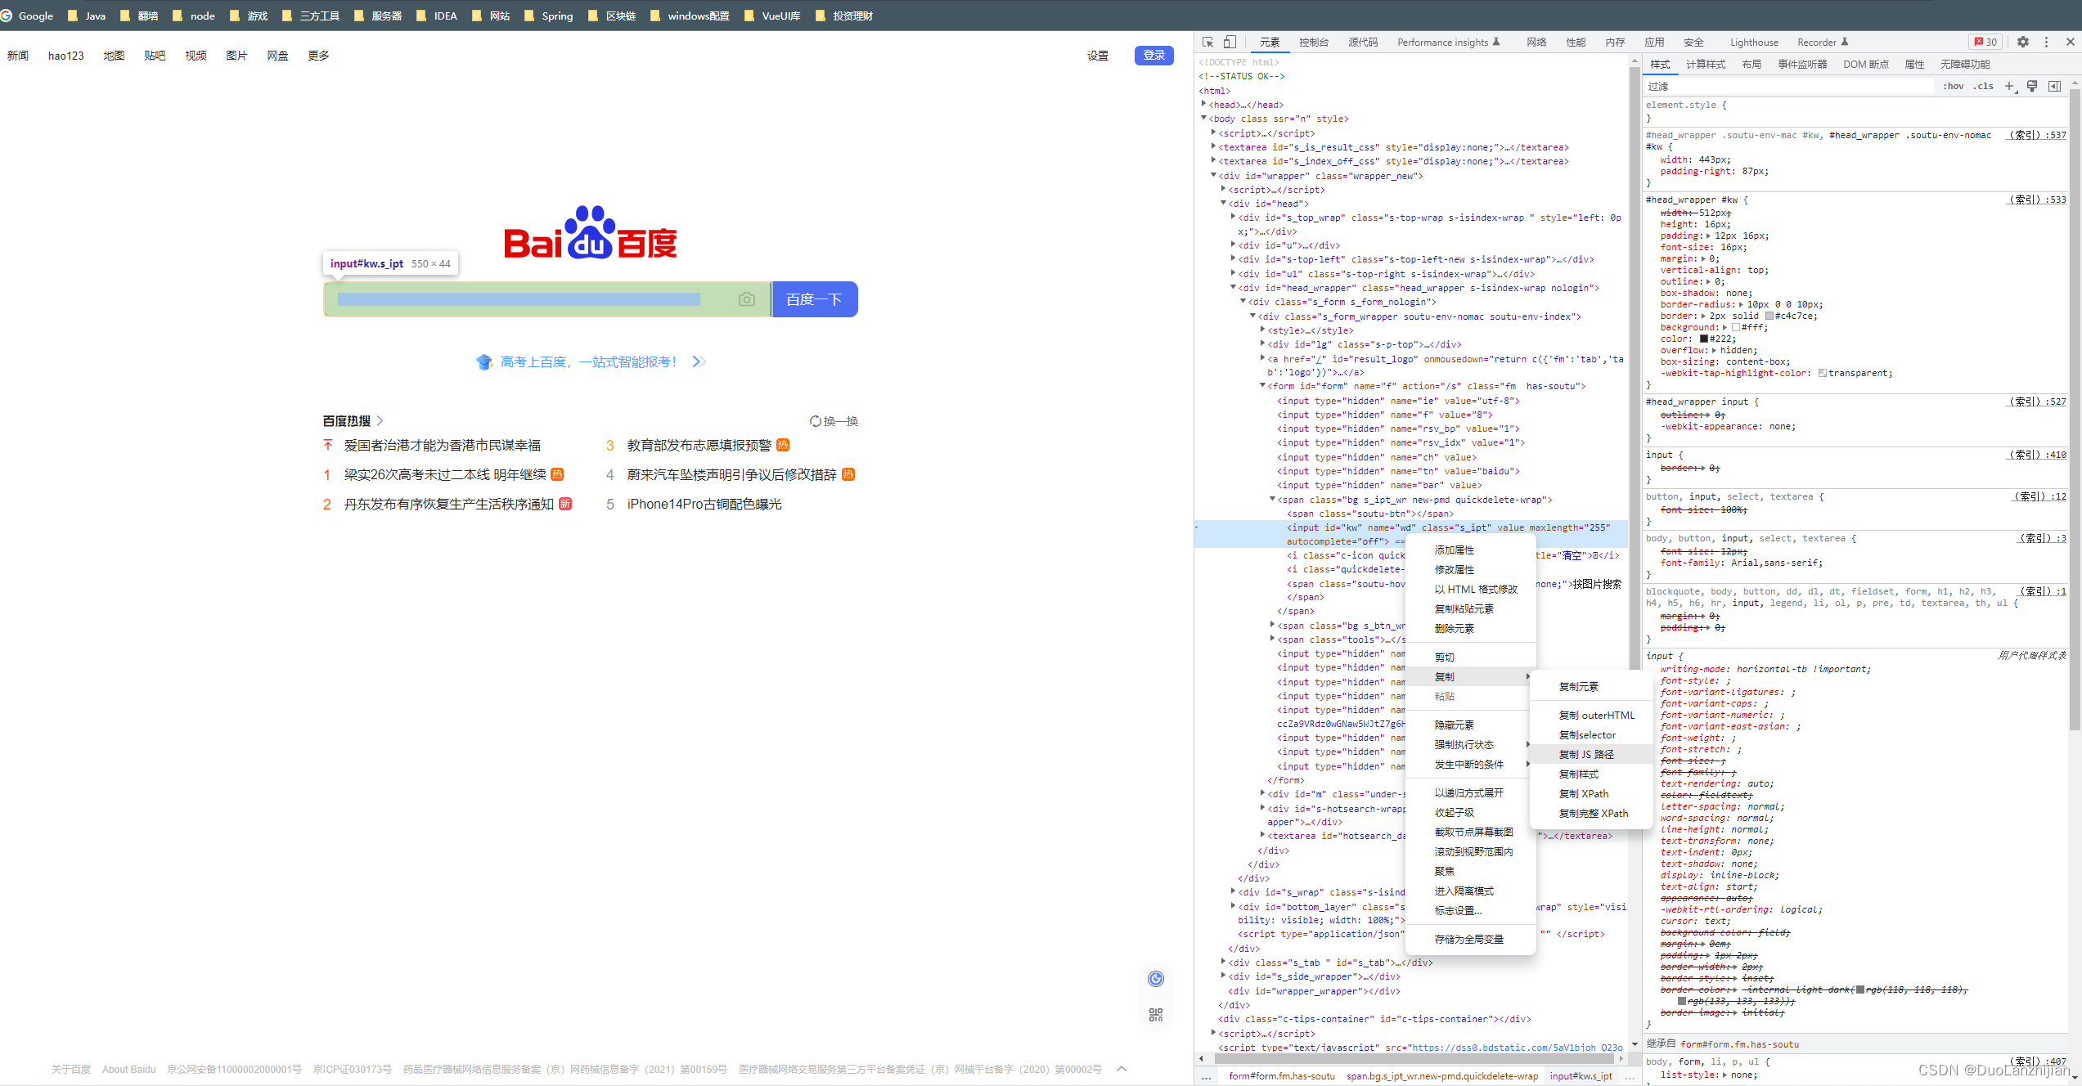Viewport: 2082px width, 1086px height.
Task: Click the blue circular assistant icon above QR code
Action: pos(1156,979)
